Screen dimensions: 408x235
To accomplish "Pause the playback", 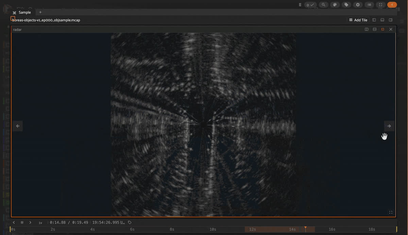I will [22, 222].
